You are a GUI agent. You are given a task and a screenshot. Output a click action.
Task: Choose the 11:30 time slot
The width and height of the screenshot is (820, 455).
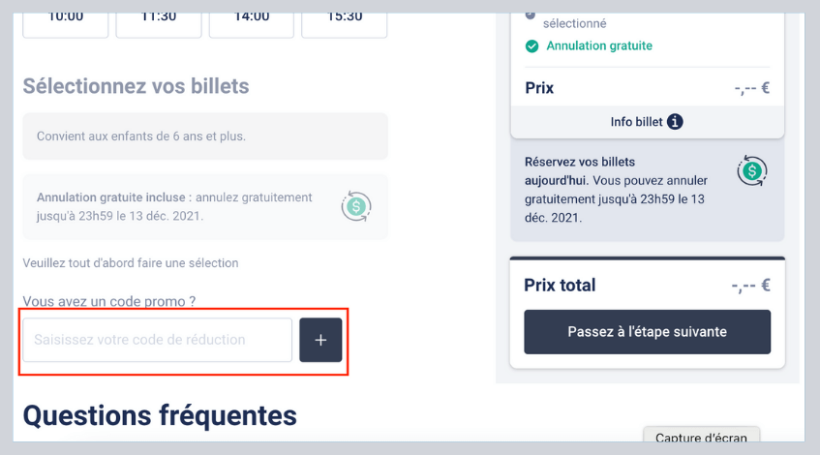(158, 17)
